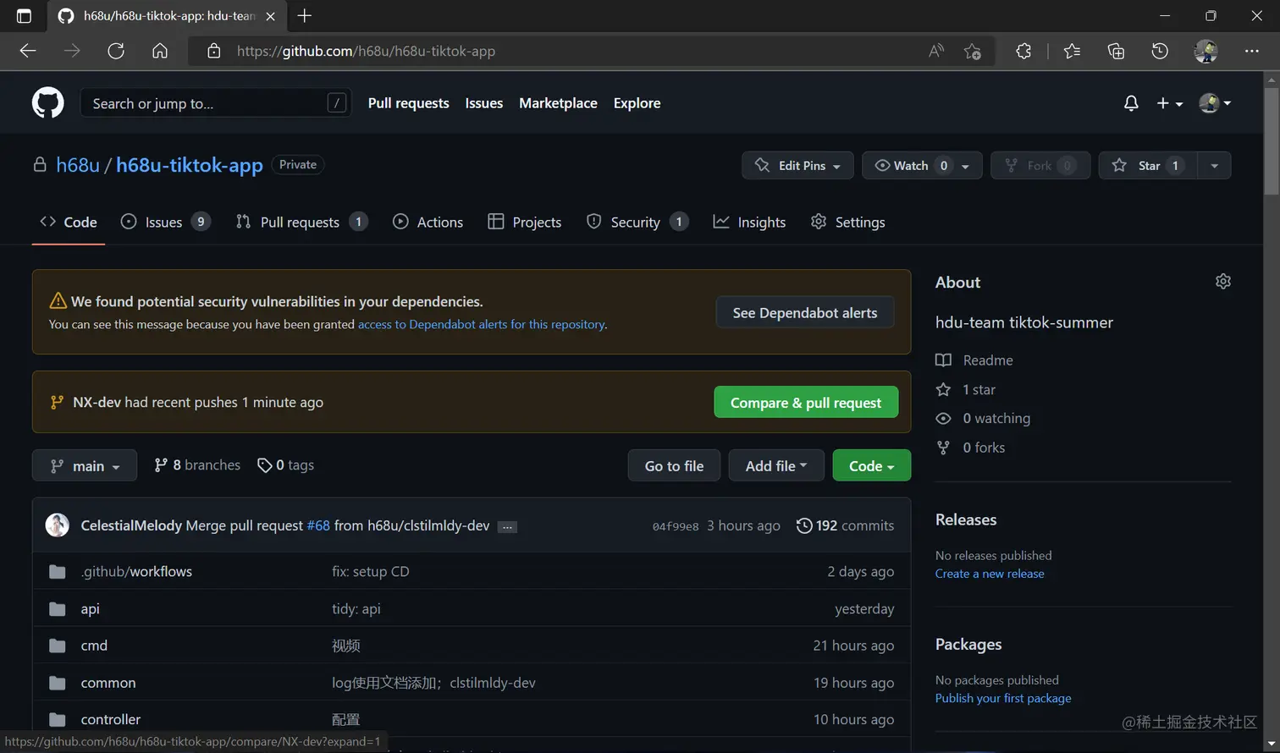Open the controller folder
Screen dimensions: 1280x753
[x=111, y=719]
